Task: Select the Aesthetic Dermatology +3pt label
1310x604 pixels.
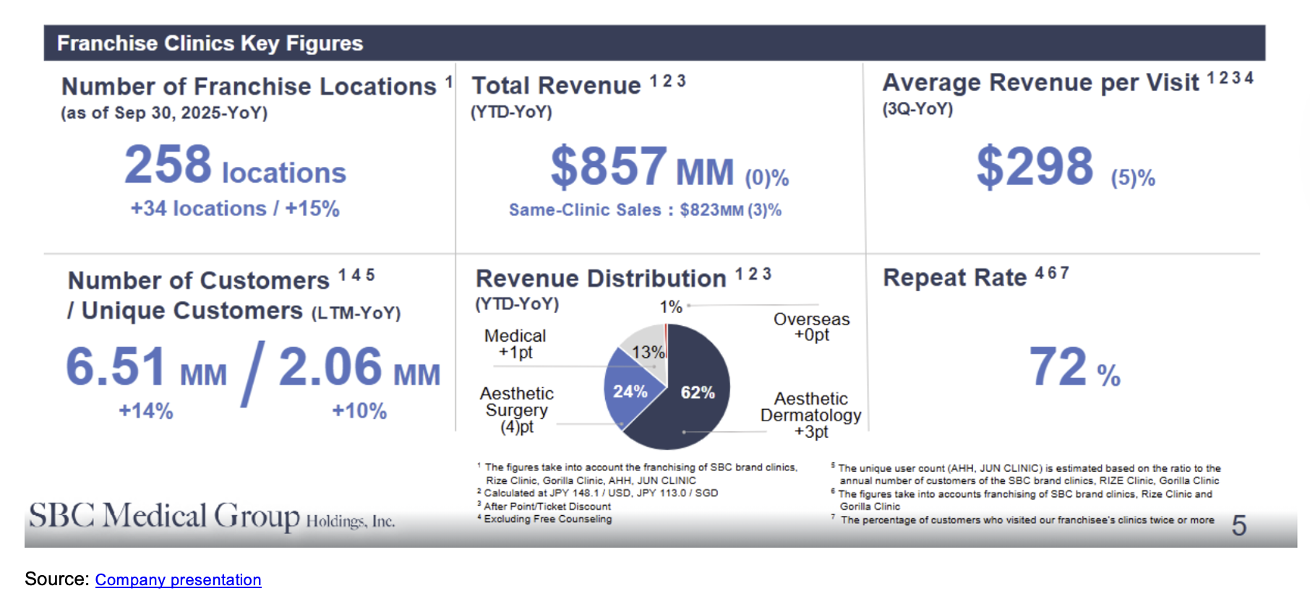Action: [810, 415]
